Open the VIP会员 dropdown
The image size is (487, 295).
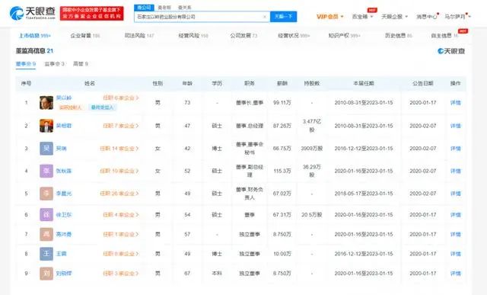coord(329,17)
